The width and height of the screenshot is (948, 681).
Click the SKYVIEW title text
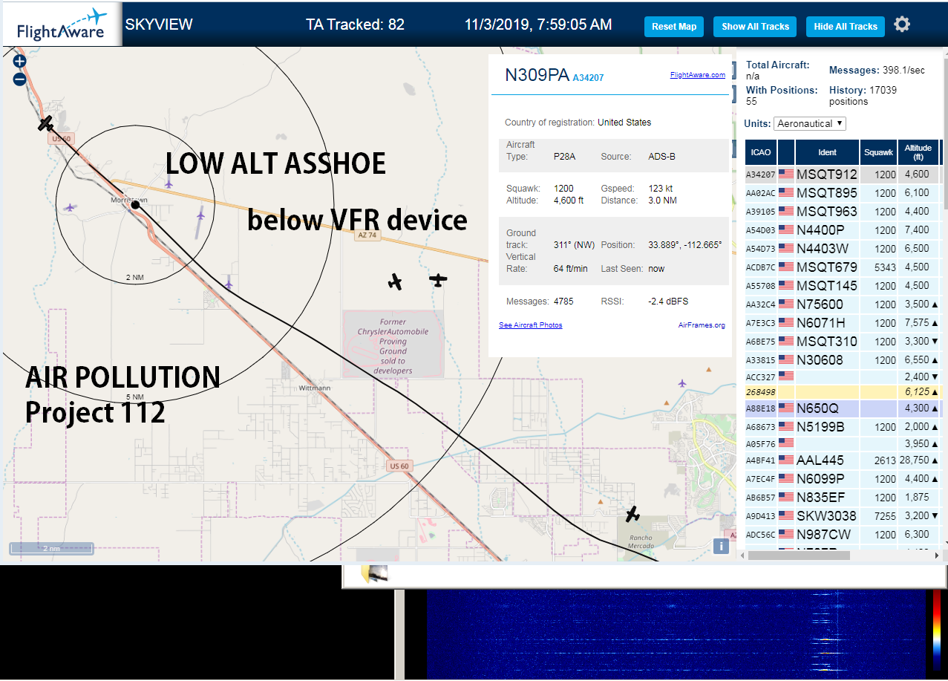pos(159,25)
